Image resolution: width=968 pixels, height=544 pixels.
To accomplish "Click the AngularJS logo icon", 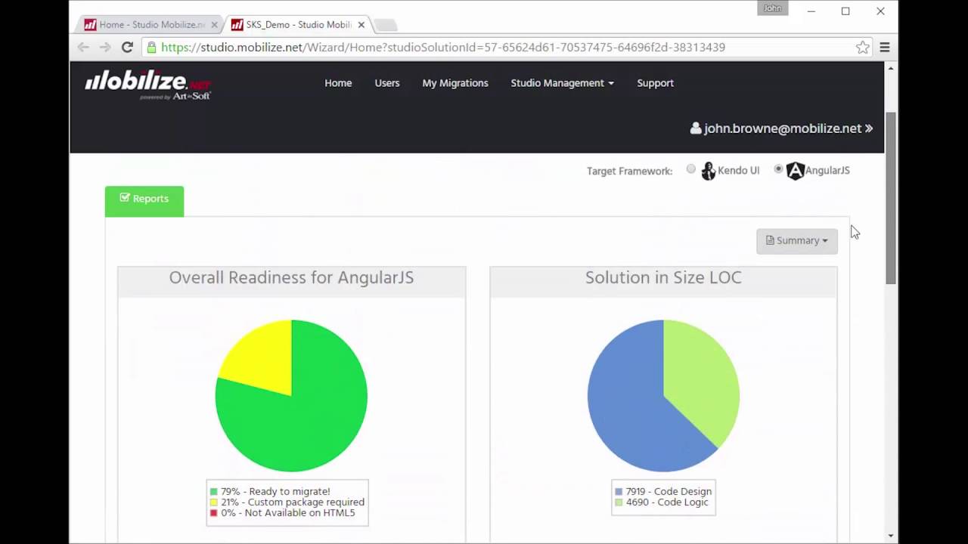I will click(795, 171).
